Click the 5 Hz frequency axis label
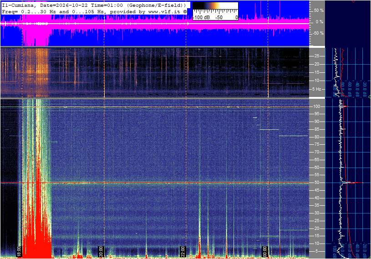Screen dimensions: 371x259 point(316,89)
